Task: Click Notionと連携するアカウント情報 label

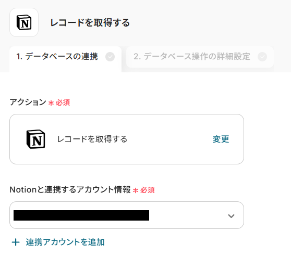Action: 70,189
